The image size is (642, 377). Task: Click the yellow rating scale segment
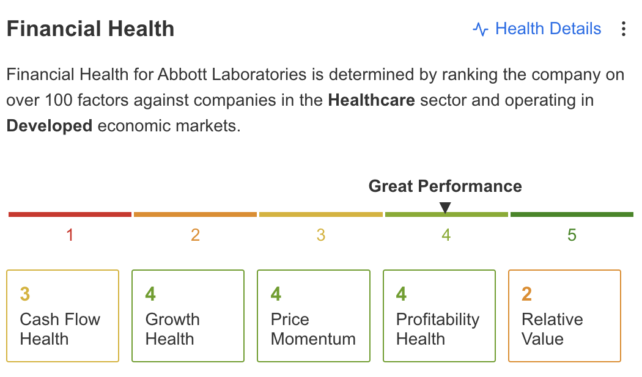pos(320,214)
